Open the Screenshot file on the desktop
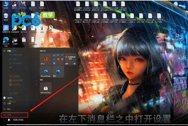The width and height of the screenshot is (188, 126). [33, 41]
